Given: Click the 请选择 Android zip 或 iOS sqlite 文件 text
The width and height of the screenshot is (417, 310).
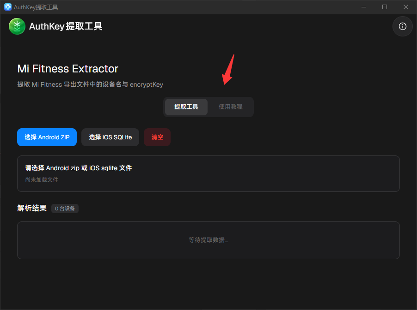Looking at the screenshot, I should (x=79, y=168).
